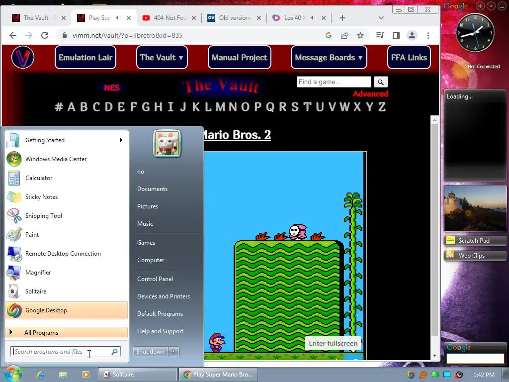Launch Sticky Notes from Start menu

pos(67,197)
